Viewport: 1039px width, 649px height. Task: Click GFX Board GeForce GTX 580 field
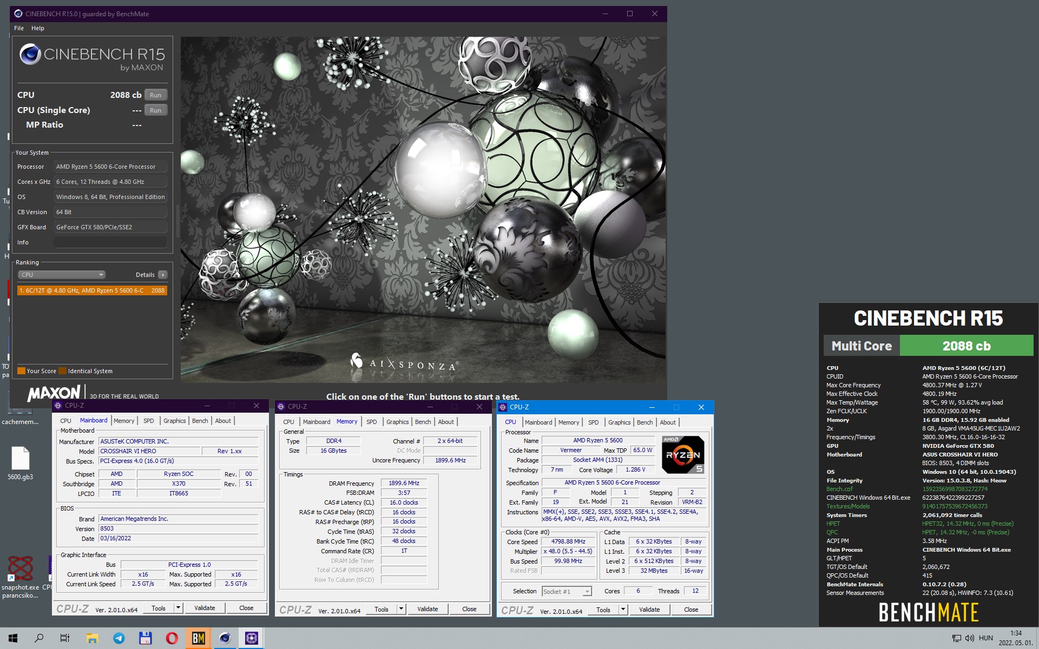click(x=110, y=227)
